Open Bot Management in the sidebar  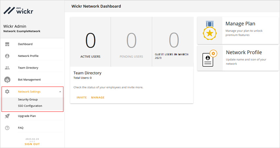coord(29,80)
